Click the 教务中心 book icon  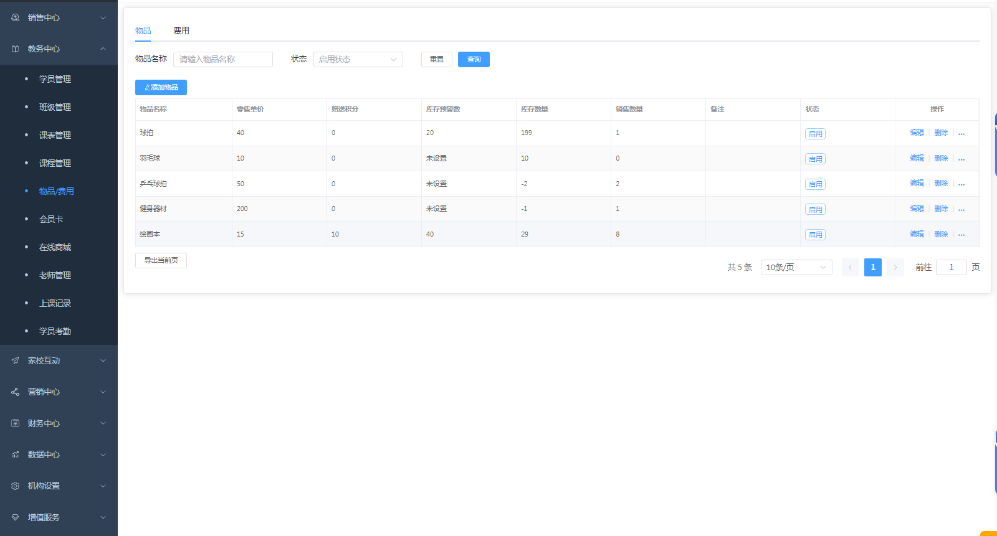point(16,49)
